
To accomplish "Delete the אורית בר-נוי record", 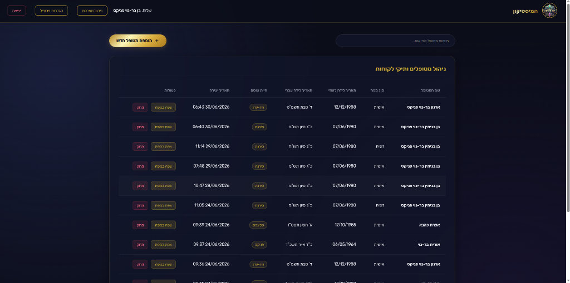I will tap(140, 245).
